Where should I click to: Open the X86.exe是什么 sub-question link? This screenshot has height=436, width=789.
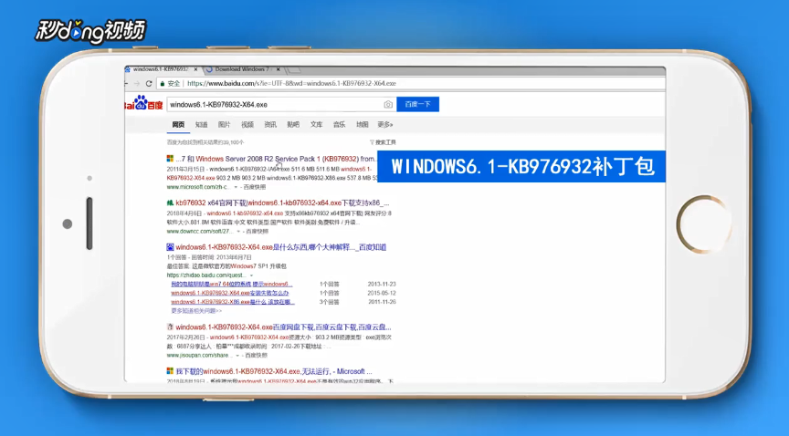tap(233, 302)
